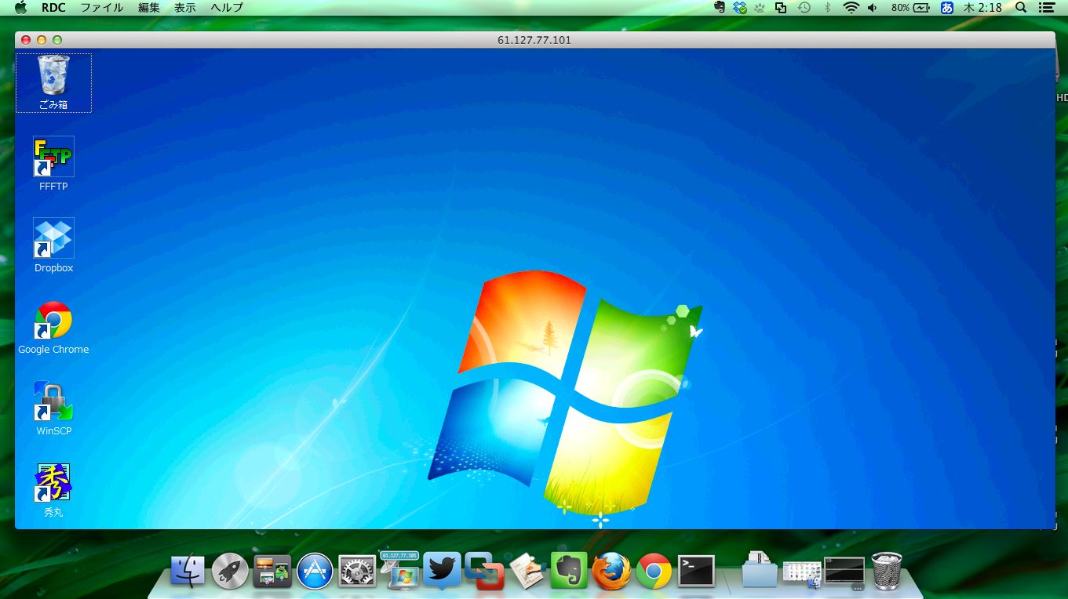Screen dimensions: 1068x599
Task: Open Spotlight search magnifier
Action: (1021, 8)
